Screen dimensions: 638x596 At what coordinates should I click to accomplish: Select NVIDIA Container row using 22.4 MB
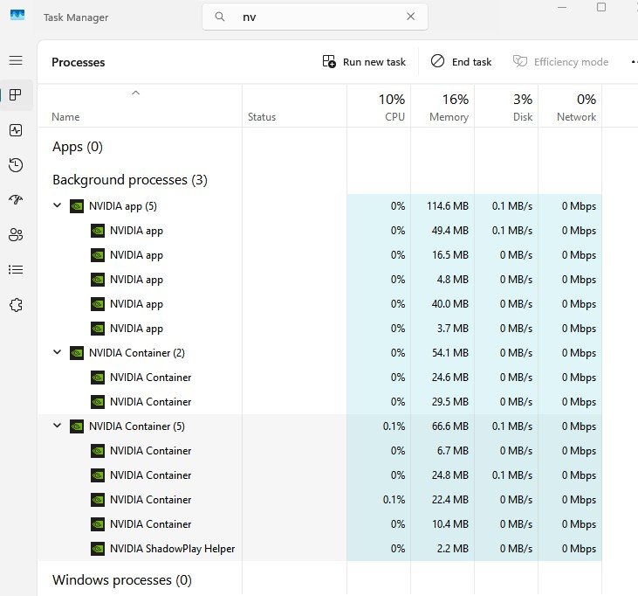319,500
